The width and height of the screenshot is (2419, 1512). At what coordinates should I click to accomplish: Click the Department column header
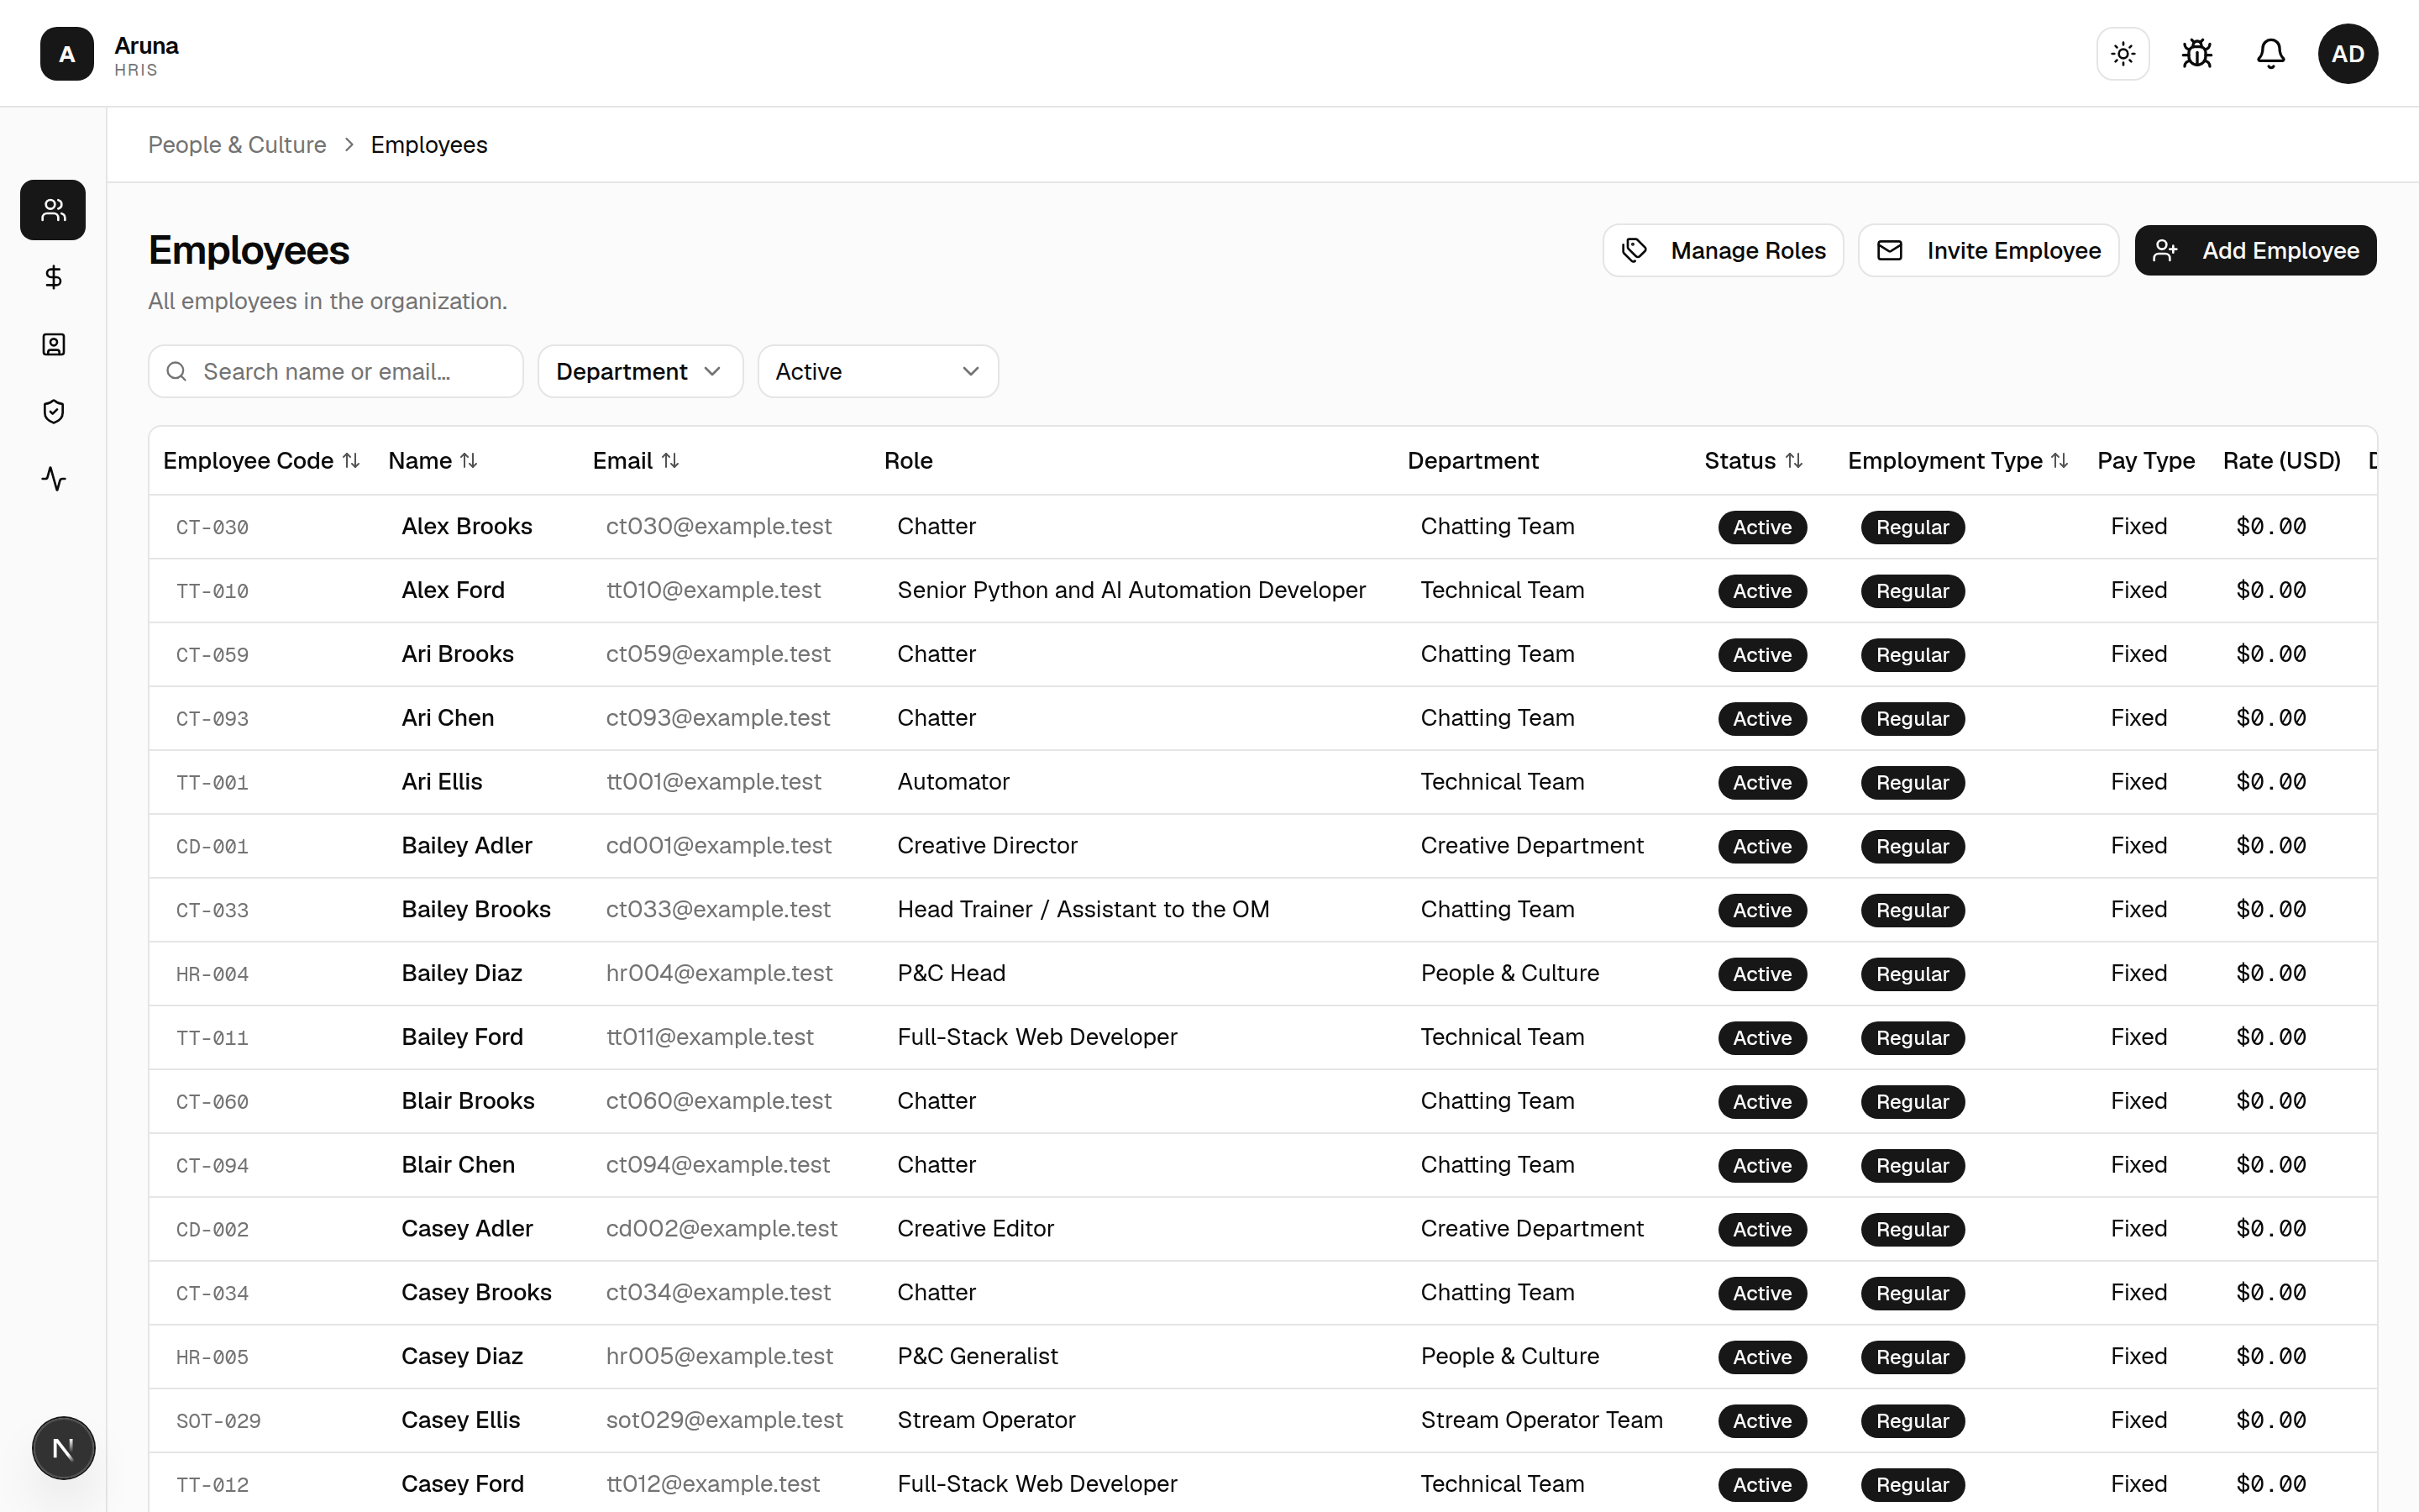click(x=1472, y=461)
